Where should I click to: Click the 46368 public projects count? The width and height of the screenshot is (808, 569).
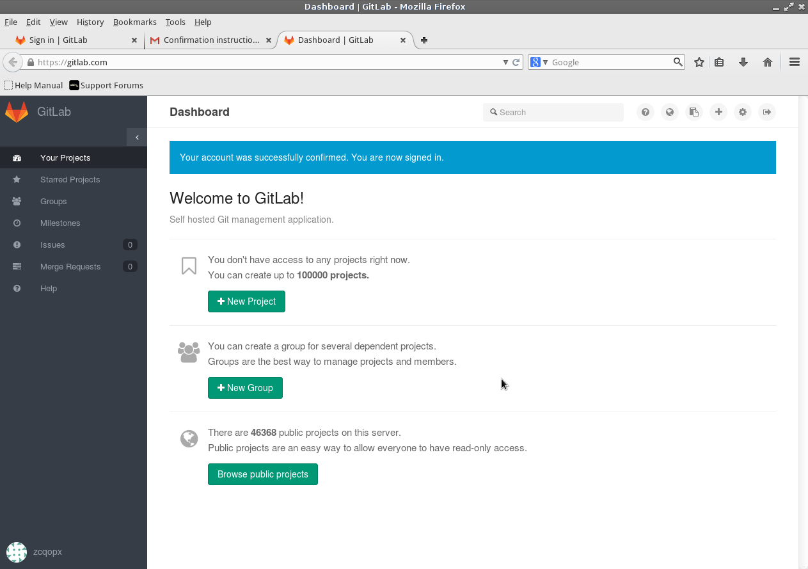point(264,433)
